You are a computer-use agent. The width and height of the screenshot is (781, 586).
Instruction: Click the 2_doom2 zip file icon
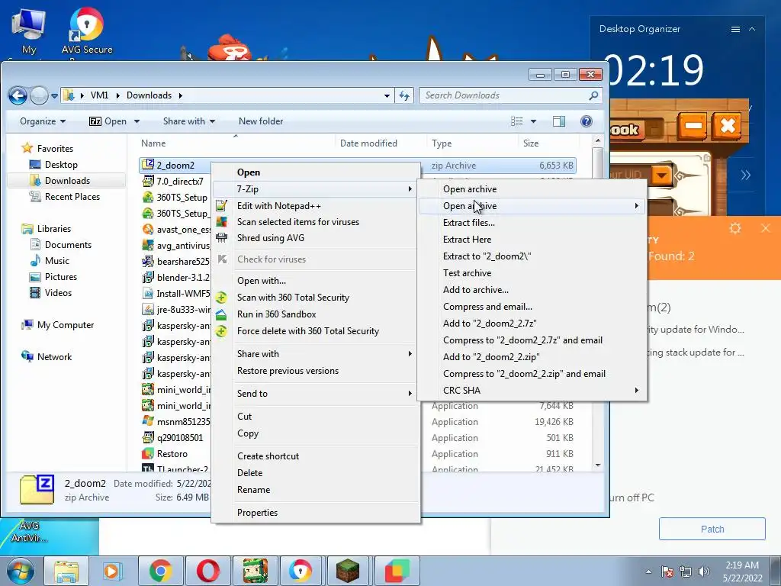[148, 165]
